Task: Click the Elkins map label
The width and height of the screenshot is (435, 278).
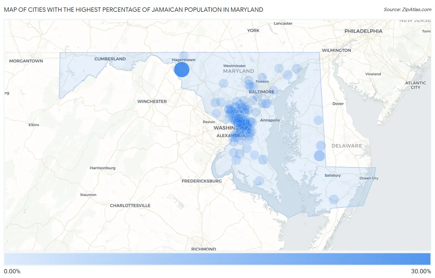Action: [x=34, y=125]
